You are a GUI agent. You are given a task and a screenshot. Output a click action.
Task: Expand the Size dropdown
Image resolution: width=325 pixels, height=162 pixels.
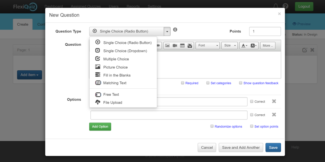pos(230,45)
